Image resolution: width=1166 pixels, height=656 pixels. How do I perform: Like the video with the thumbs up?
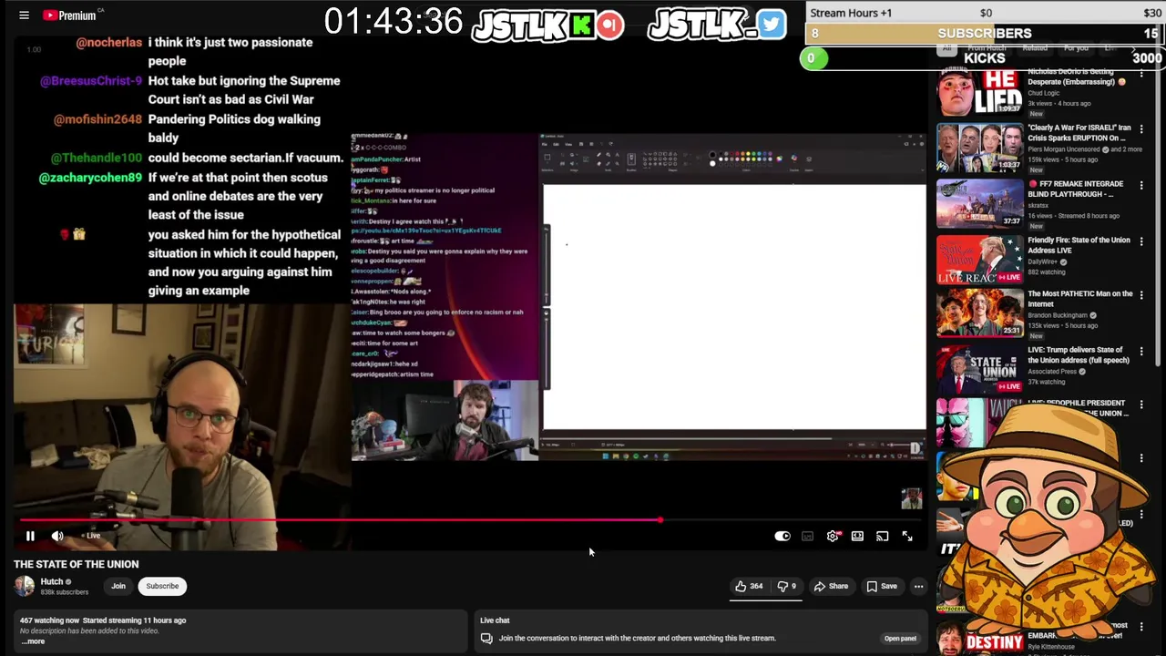click(750, 586)
